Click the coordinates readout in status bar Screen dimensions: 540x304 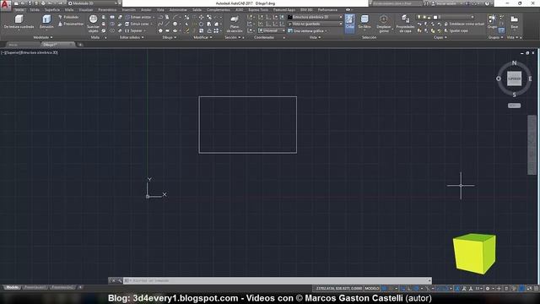[339, 289]
